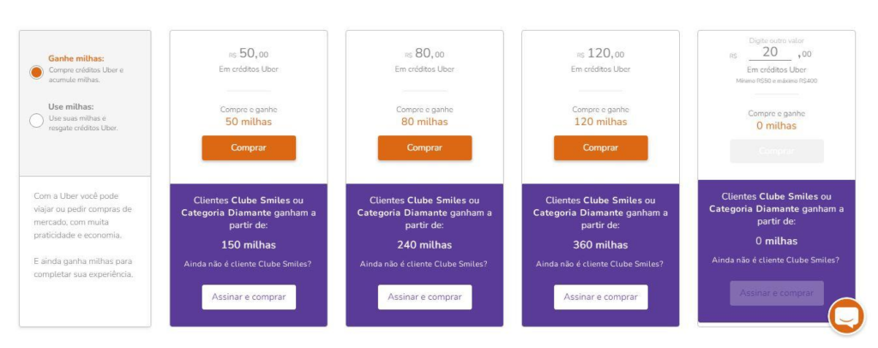Buy the R$ 120,00 Uber credits
Screen dimensions: 878x348
pos(601,147)
